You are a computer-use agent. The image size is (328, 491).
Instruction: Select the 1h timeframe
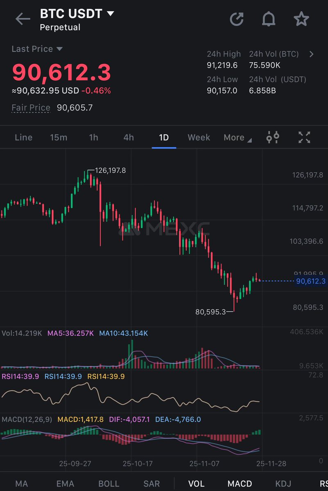93,137
